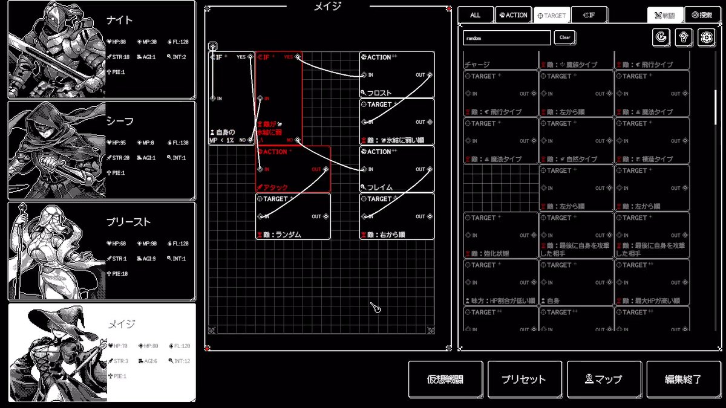Viewport: 726px width, 408px height.
Task: Pick palette card 敵：構造タイプ
Action: point(652,141)
